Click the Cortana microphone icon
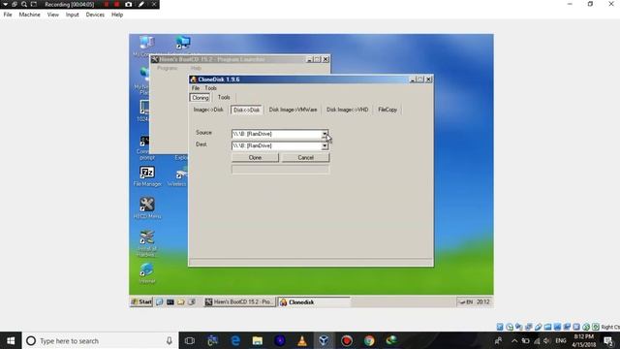The height and width of the screenshot is (349, 620). [x=169, y=340]
